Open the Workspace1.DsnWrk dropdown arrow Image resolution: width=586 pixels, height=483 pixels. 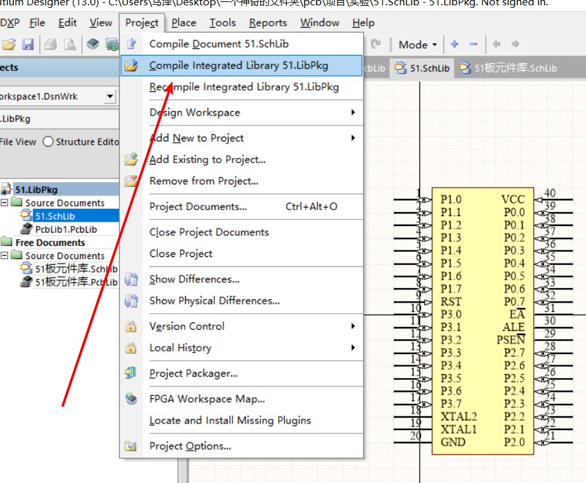click(110, 96)
